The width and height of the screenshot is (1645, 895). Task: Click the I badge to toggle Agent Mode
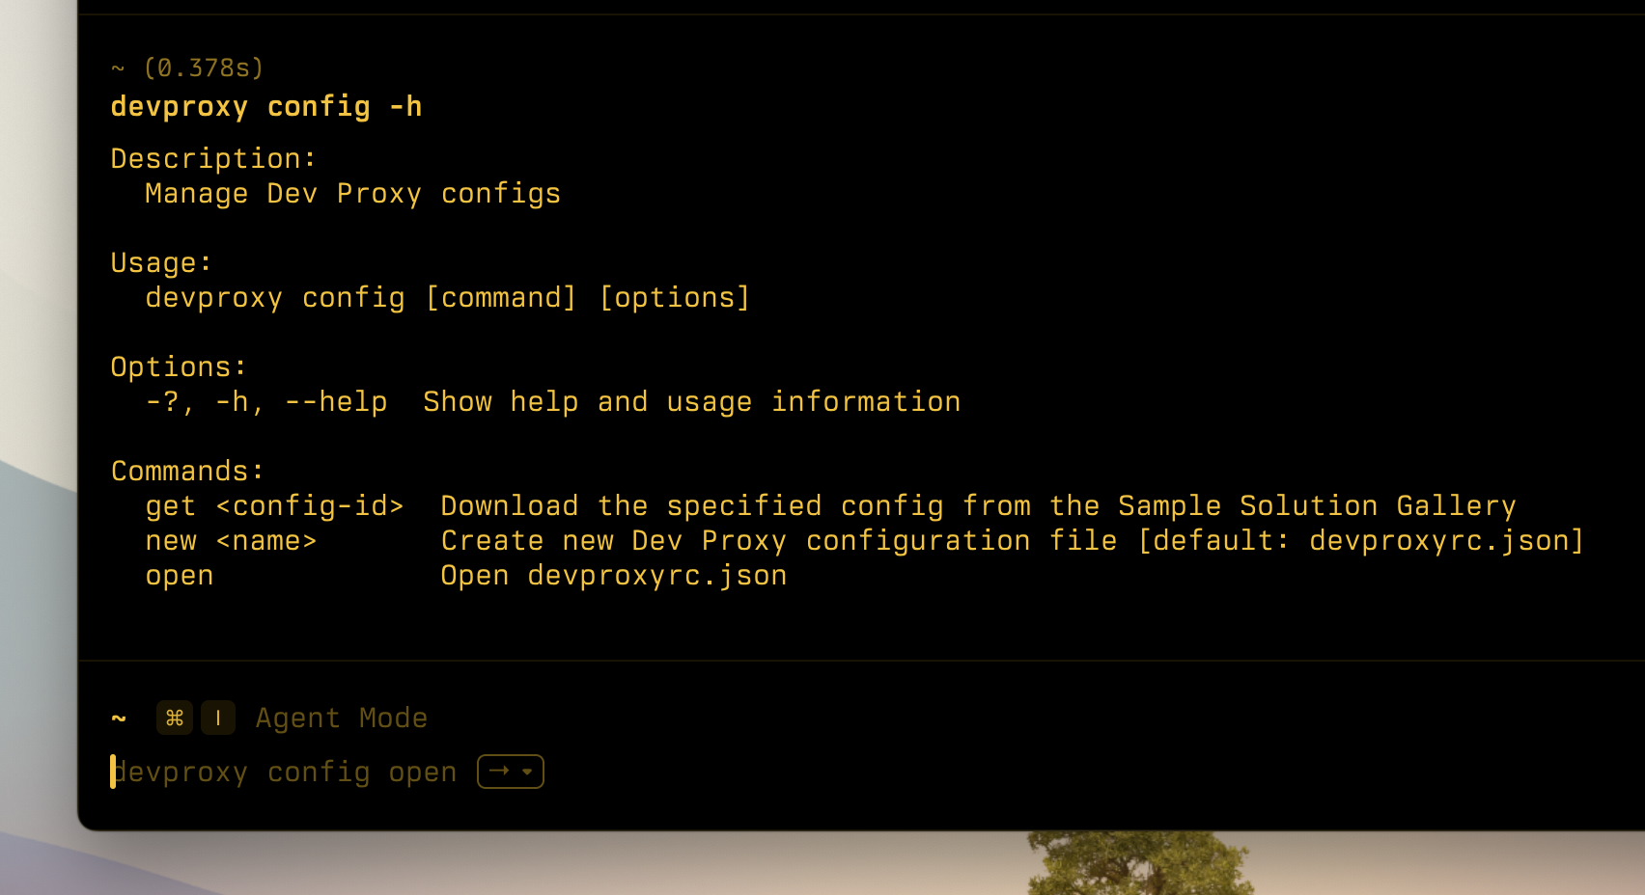pos(217,718)
